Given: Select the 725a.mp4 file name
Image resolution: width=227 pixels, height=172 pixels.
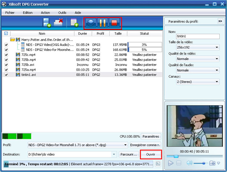Looking at the screenshot, I should (x=29, y=69).
